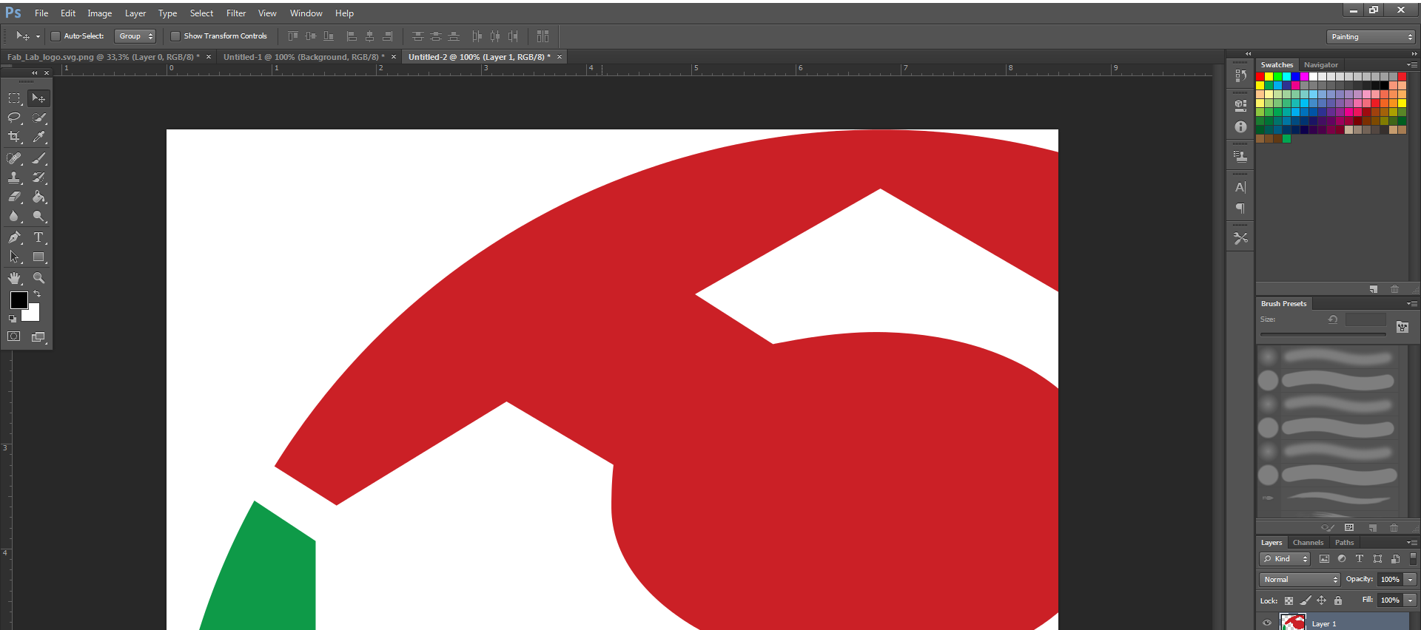
Task: Select the Lasso tool
Action: click(14, 118)
